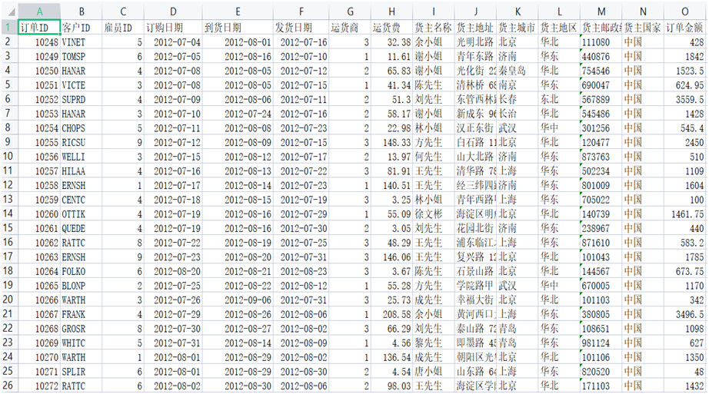The width and height of the screenshot is (709, 394).
Task: Select customer ID cell WELLI
Action: tap(81, 157)
